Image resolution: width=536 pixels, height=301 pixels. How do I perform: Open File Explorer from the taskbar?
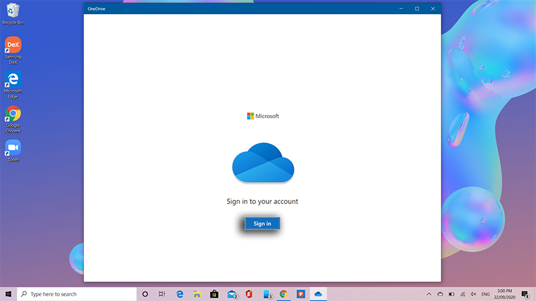[x=197, y=294]
